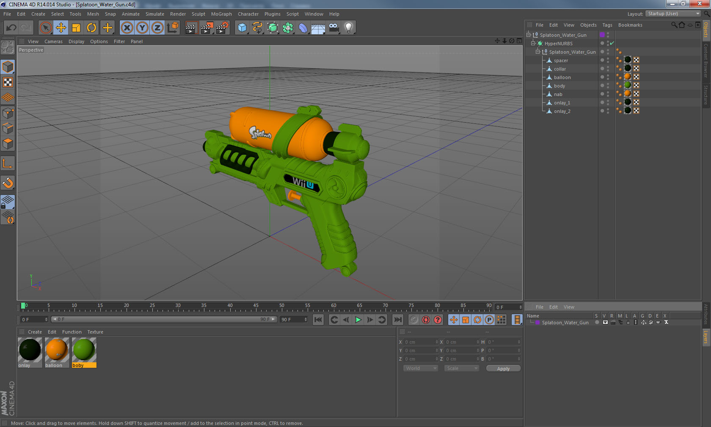Add a HyperNURBS generator object
The image size is (711, 427).
pos(273,28)
